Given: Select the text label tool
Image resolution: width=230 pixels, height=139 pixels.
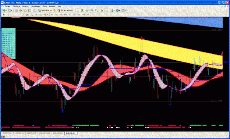Looking at the screenshot, I should 41,15.
